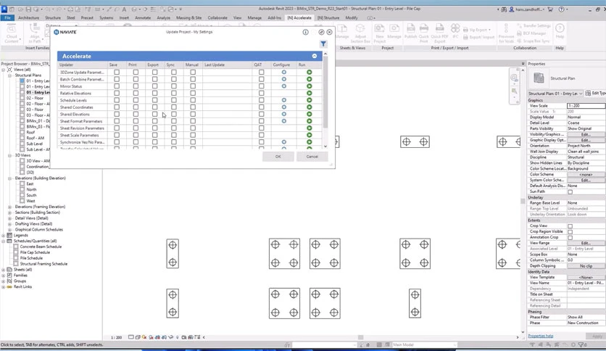Viewport: 606px width, 351px height.
Task: Configure the Shared Coordinates updater
Action: [x=283, y=107]
